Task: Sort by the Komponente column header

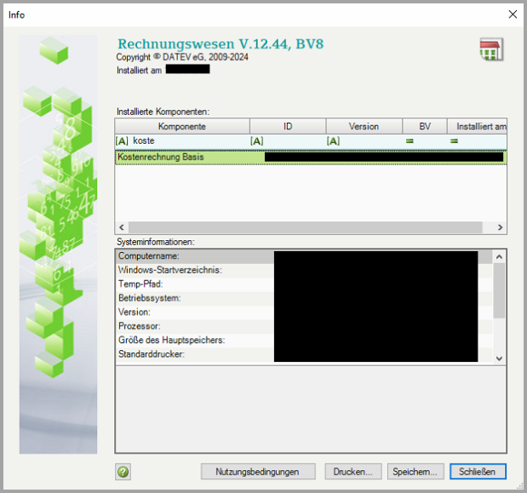Action: pyautogui.click(x=181, y=126)
